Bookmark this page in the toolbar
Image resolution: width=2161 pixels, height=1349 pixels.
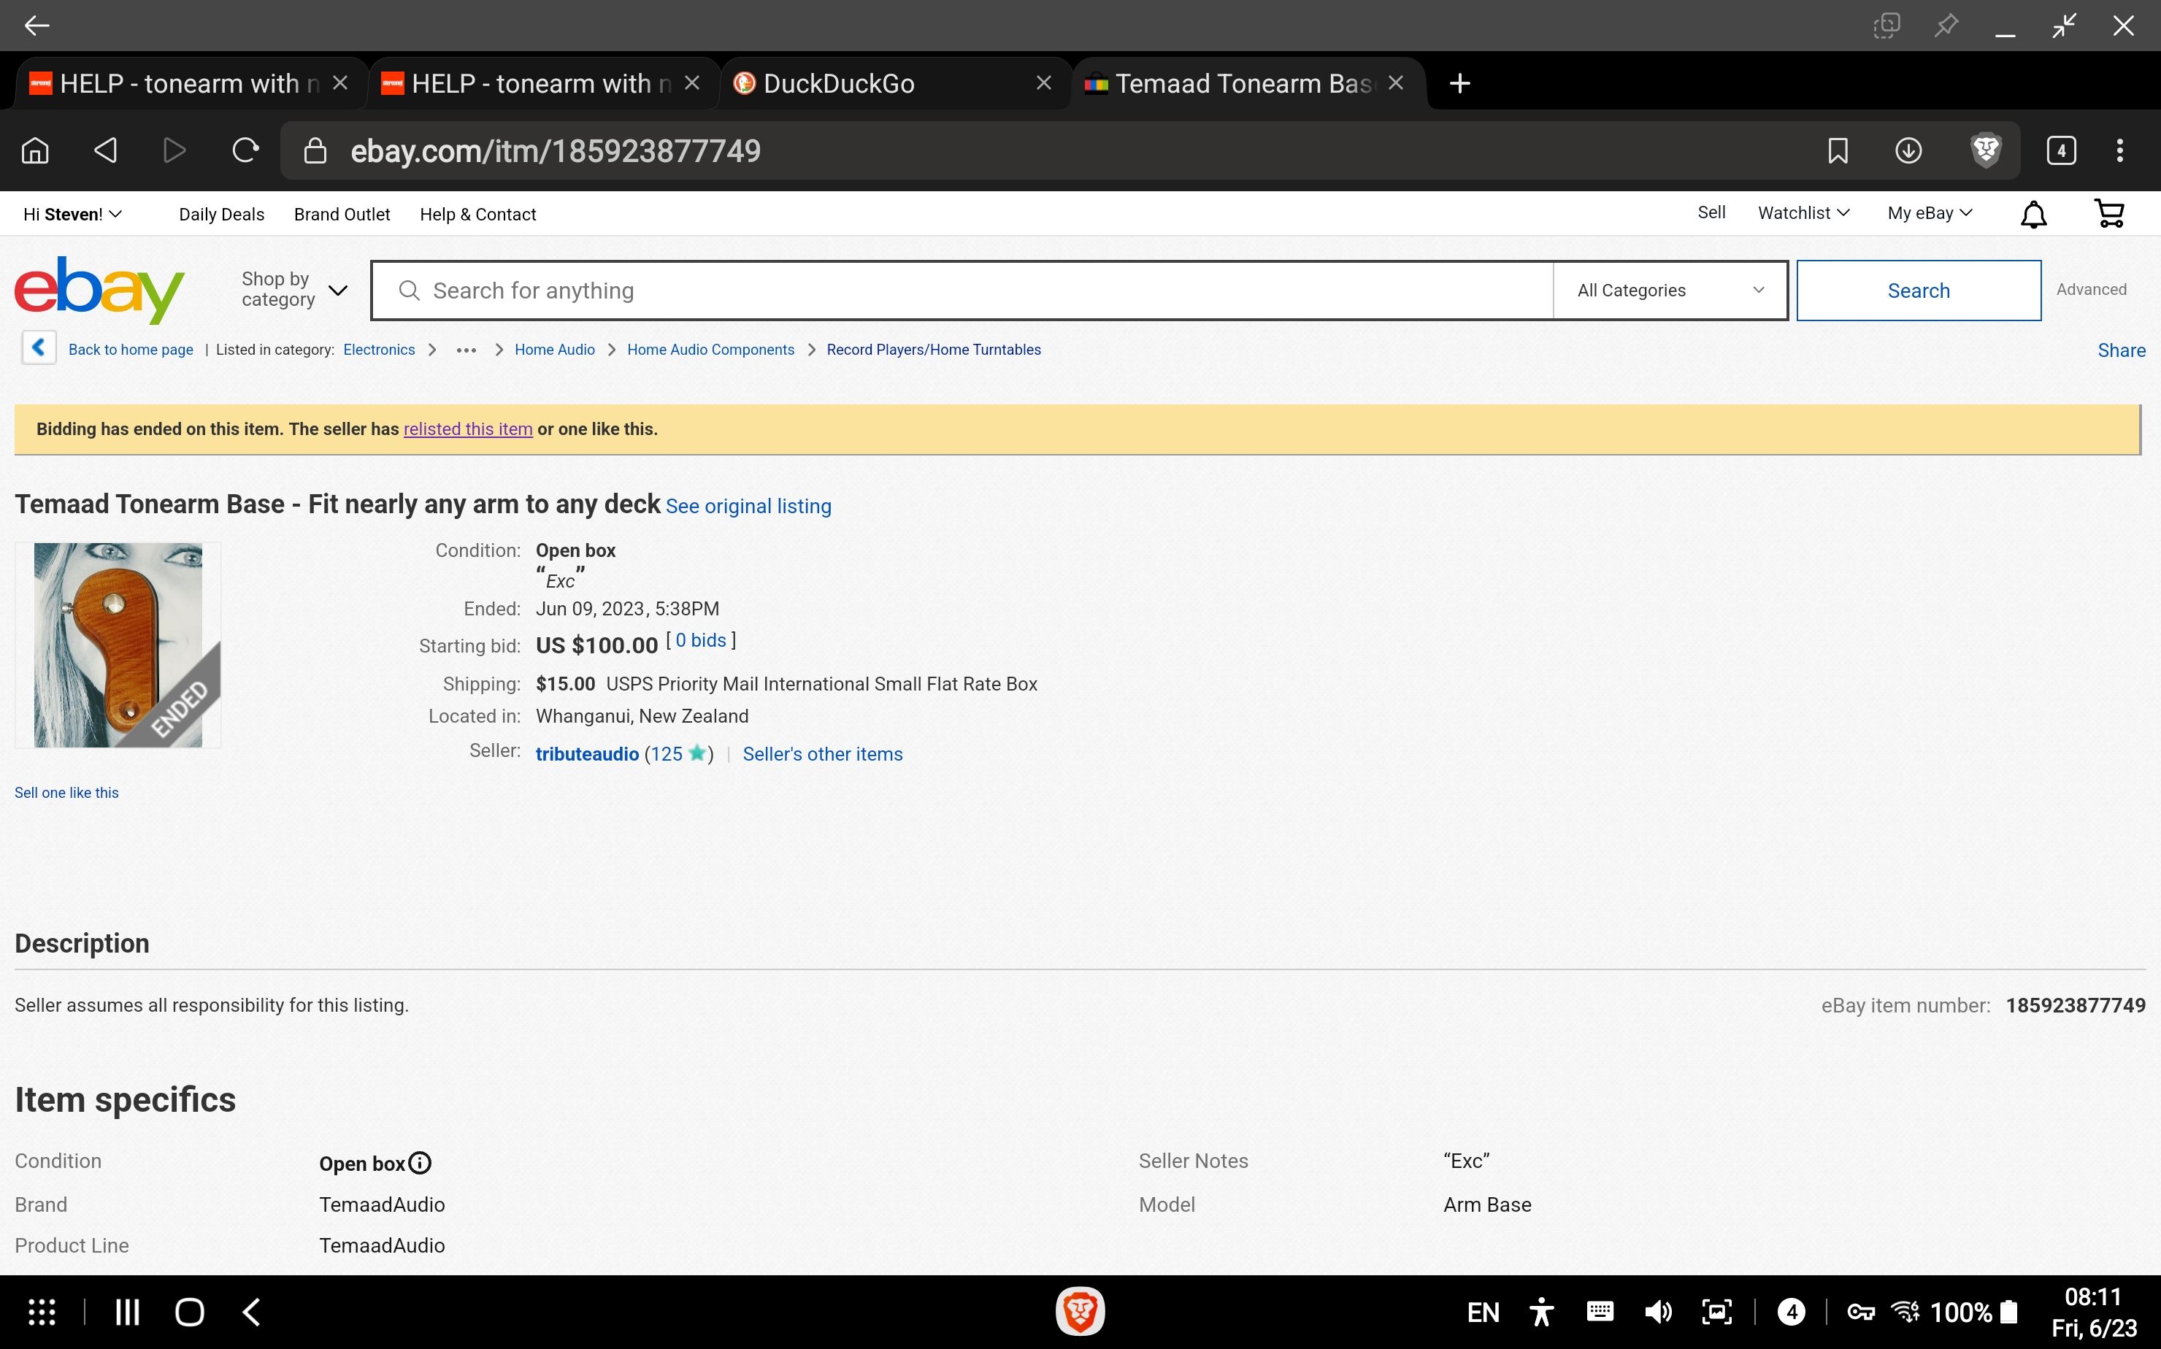pos(1837,151)
